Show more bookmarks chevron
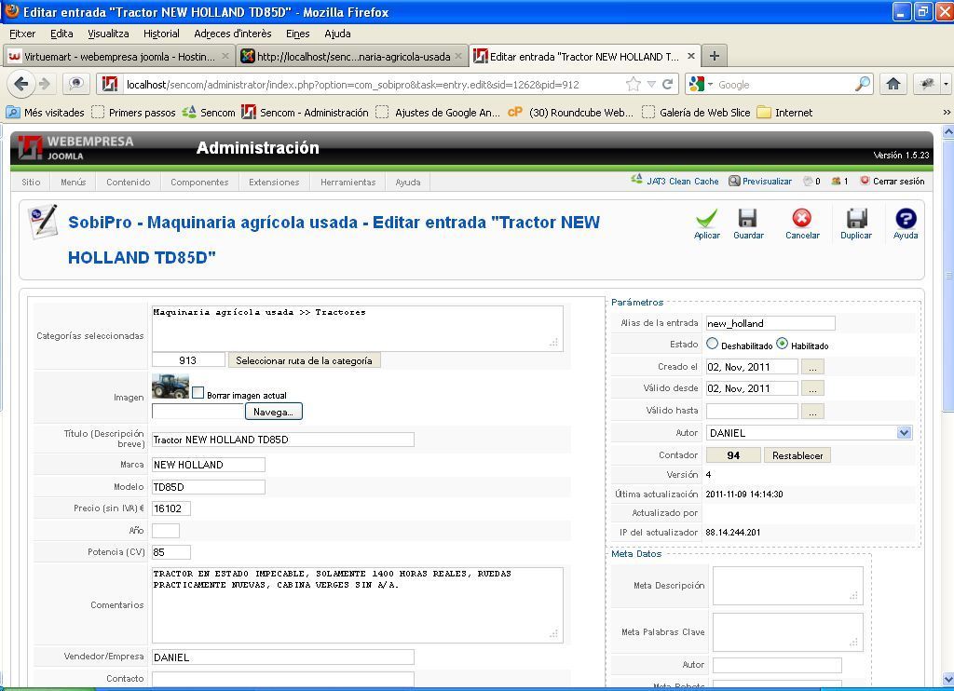Screen dimensions: 954x691 (x=947, y=113)
